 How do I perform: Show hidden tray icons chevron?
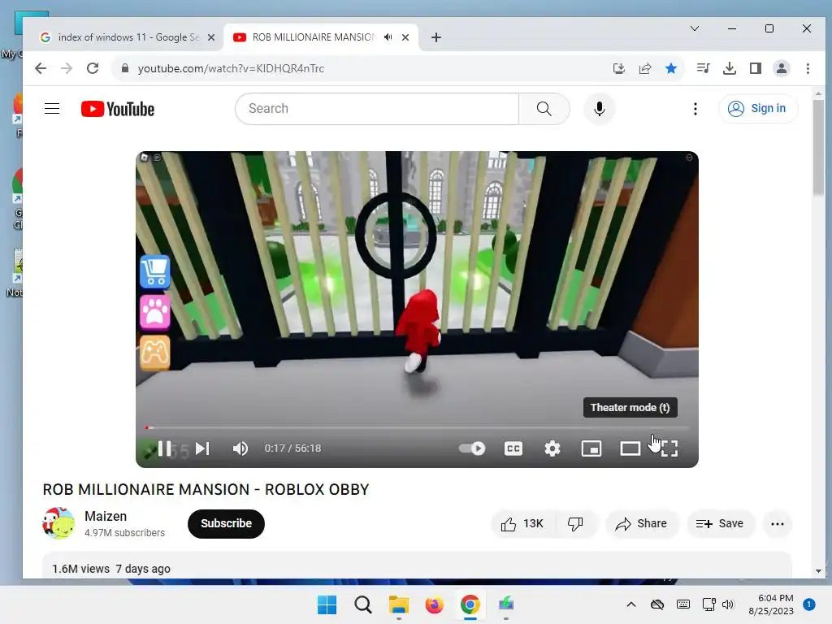click(x=630, y=604)
